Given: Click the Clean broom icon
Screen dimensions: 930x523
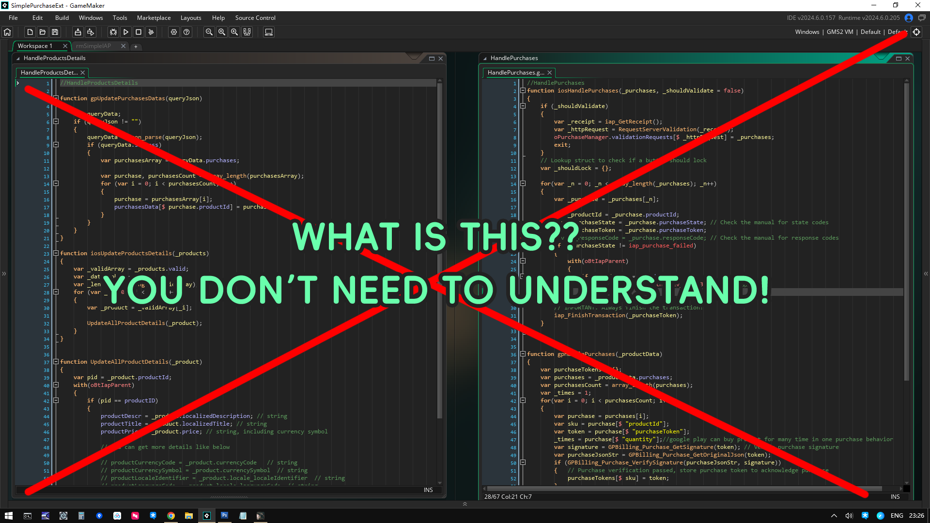Looking at the screenshot, I should point(151,32).
